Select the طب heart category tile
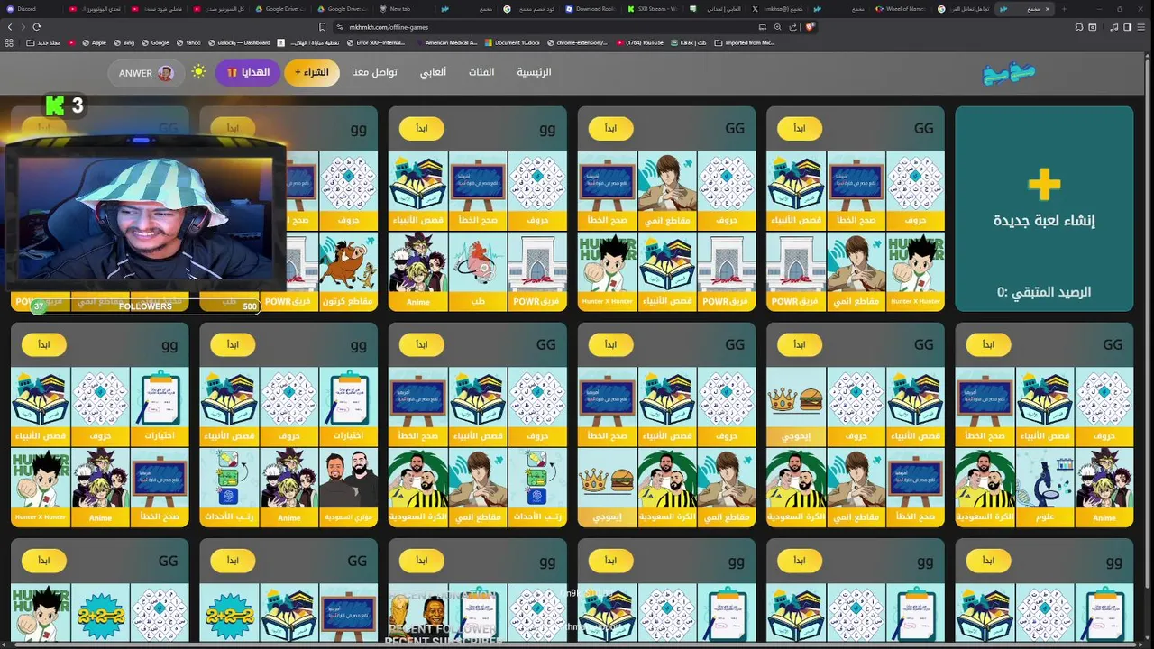This screenshot has height=649, width=1154. pyautogui.click(x=478, y=271)
